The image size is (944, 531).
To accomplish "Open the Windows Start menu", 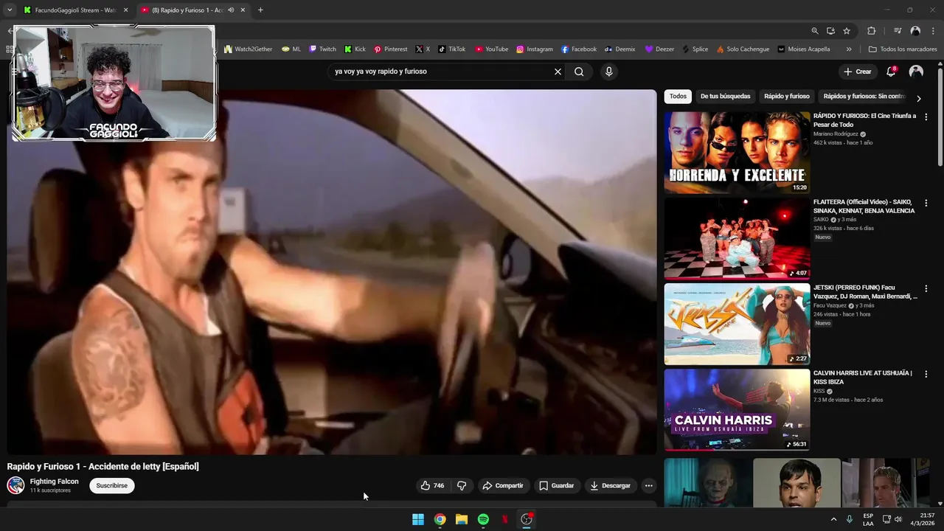I will [418, 519].
